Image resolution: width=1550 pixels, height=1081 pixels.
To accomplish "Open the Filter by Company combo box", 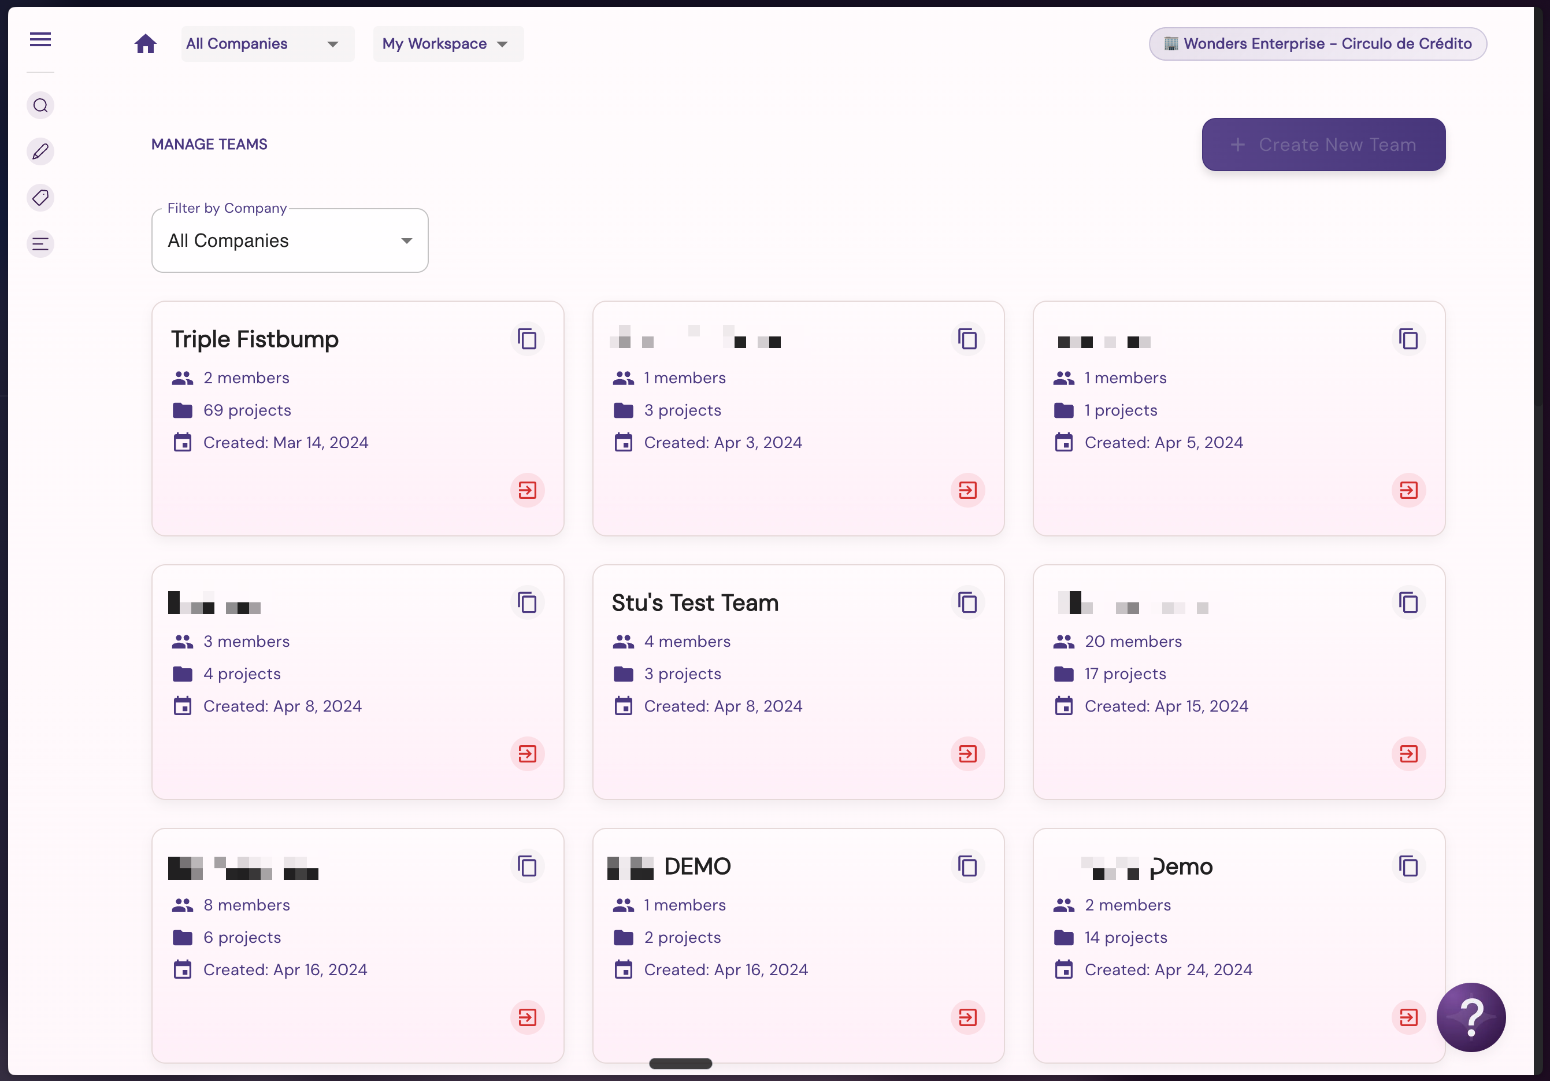I will pos(290,240).
